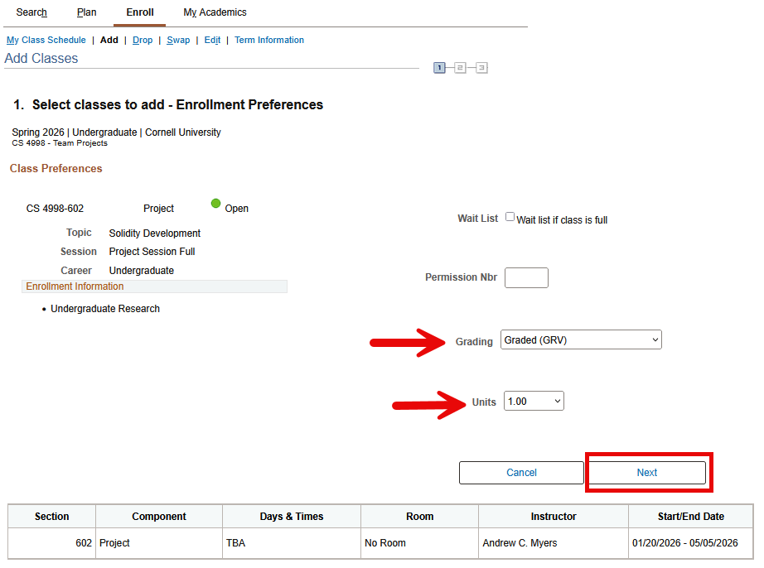Select the Enroll tab
Image resolution: width=764 pixels, height=568 pixels.
139,12
